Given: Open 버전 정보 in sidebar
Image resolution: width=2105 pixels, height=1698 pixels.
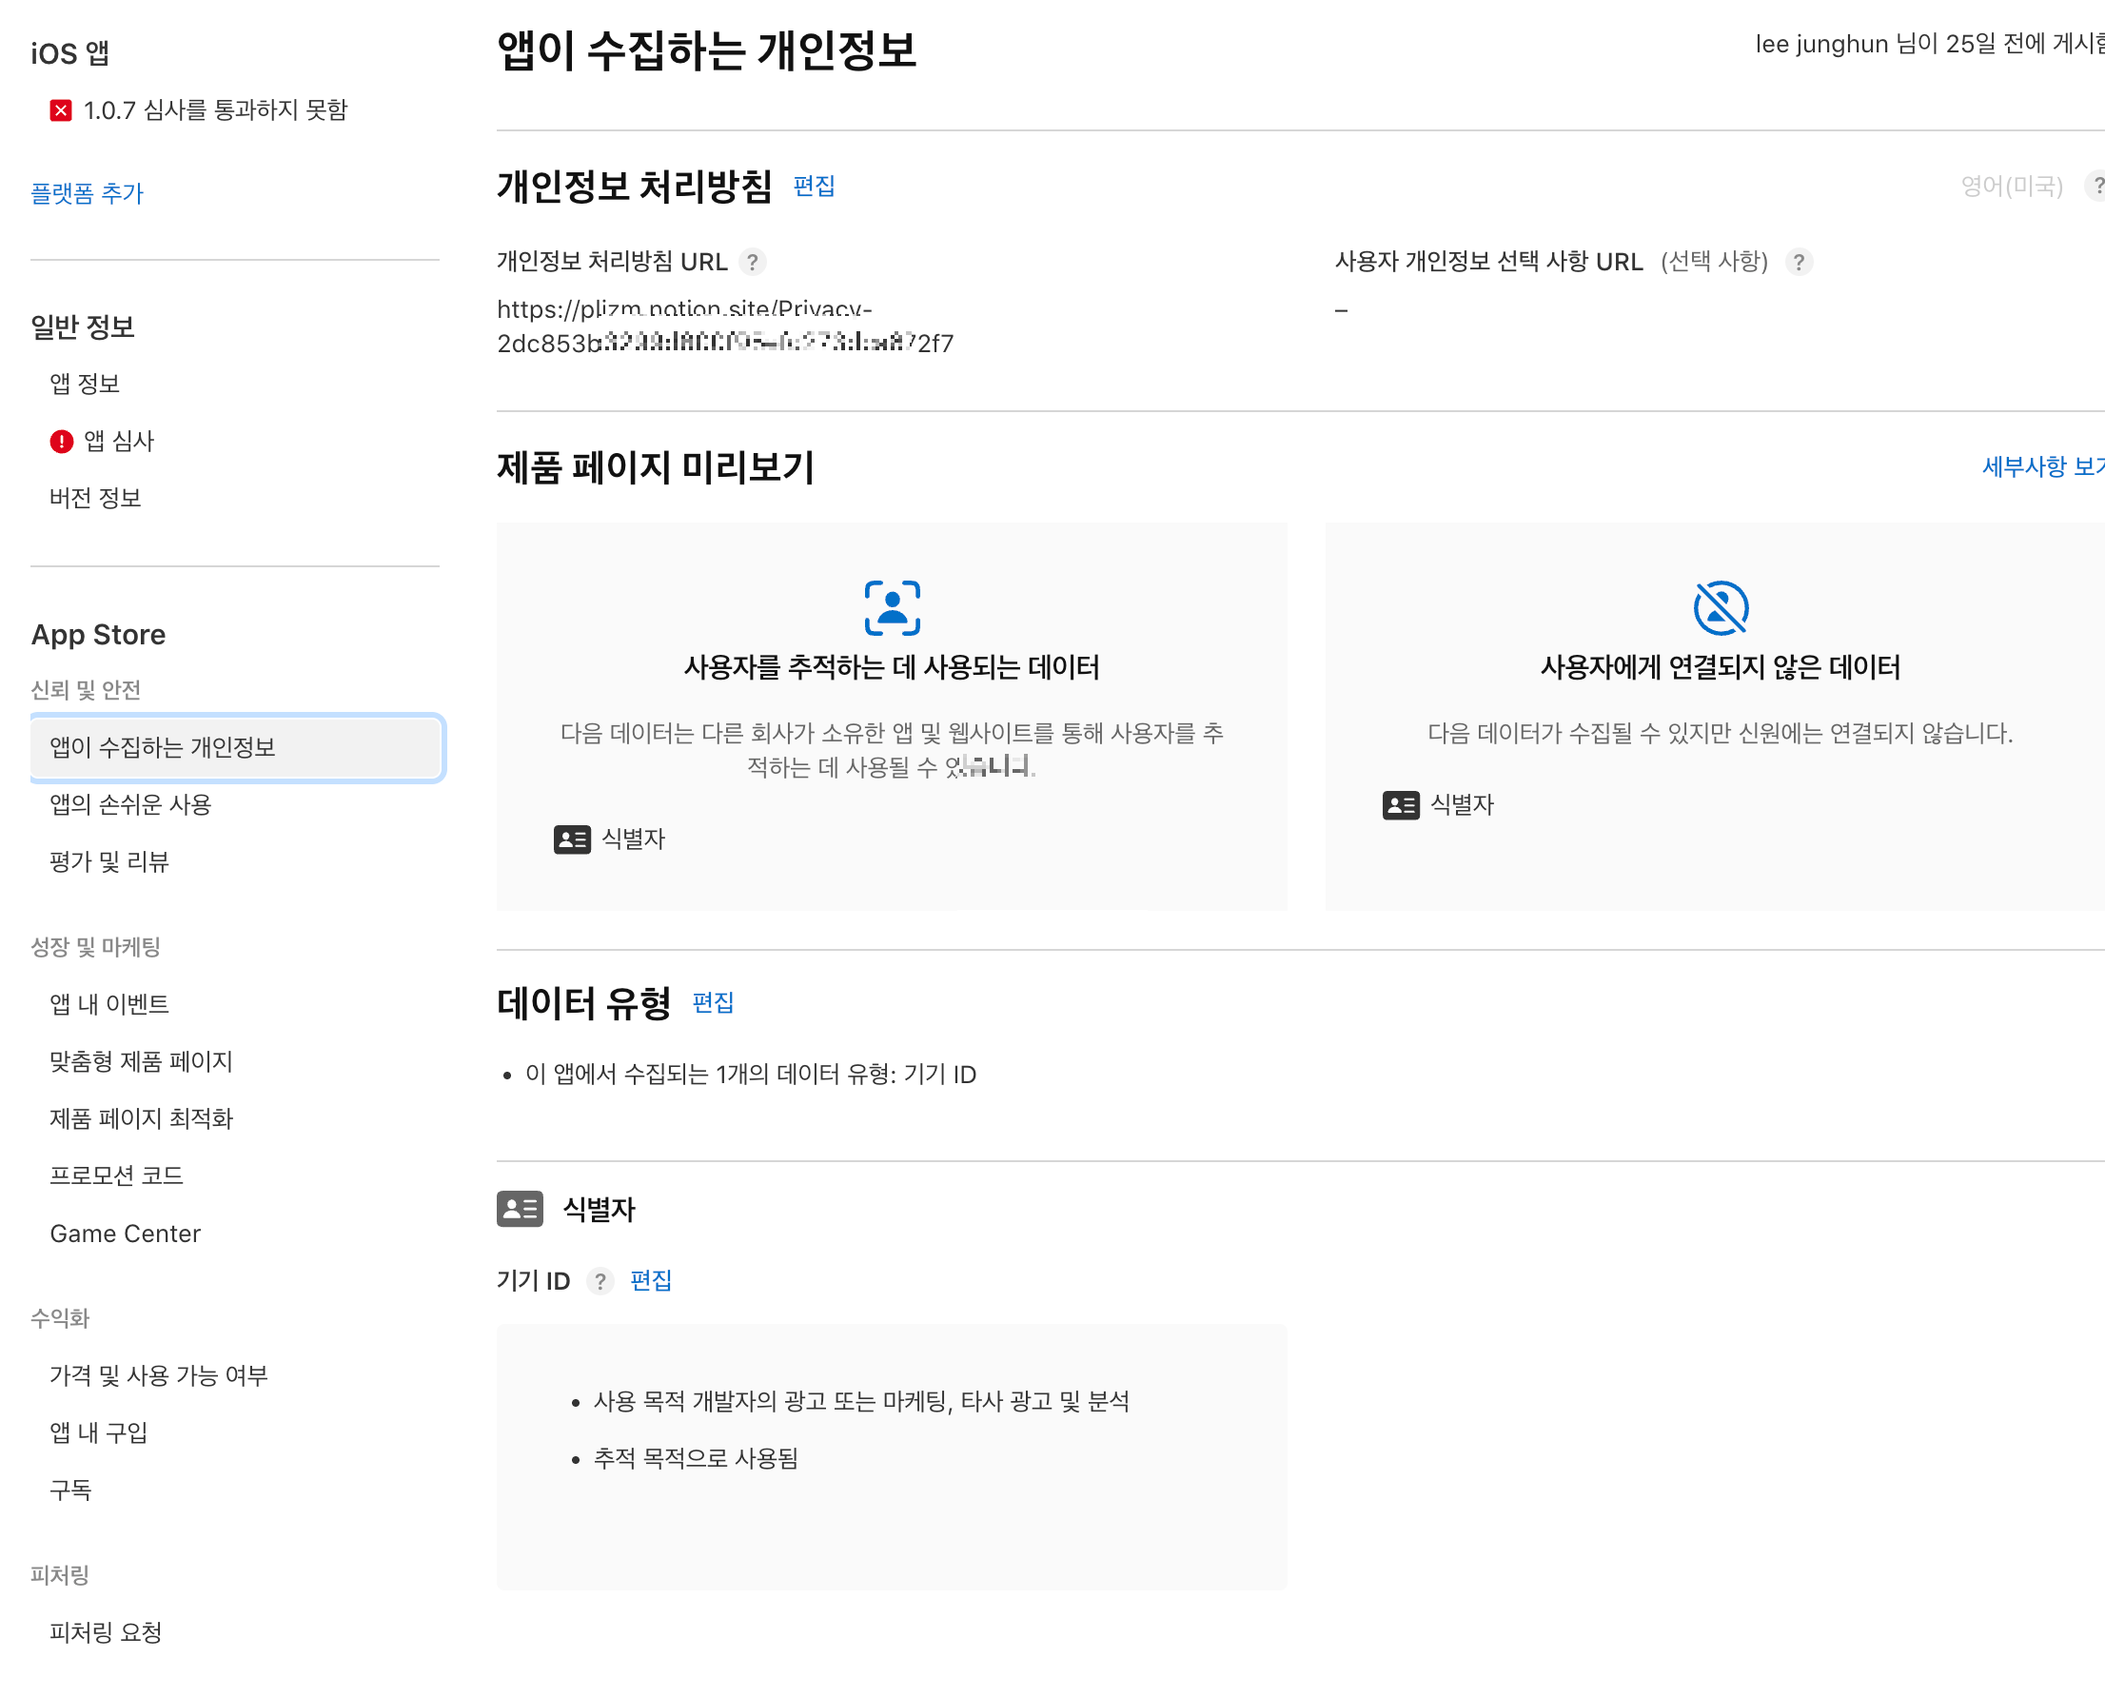Looking at the screenshot, I should pos(96,498).
